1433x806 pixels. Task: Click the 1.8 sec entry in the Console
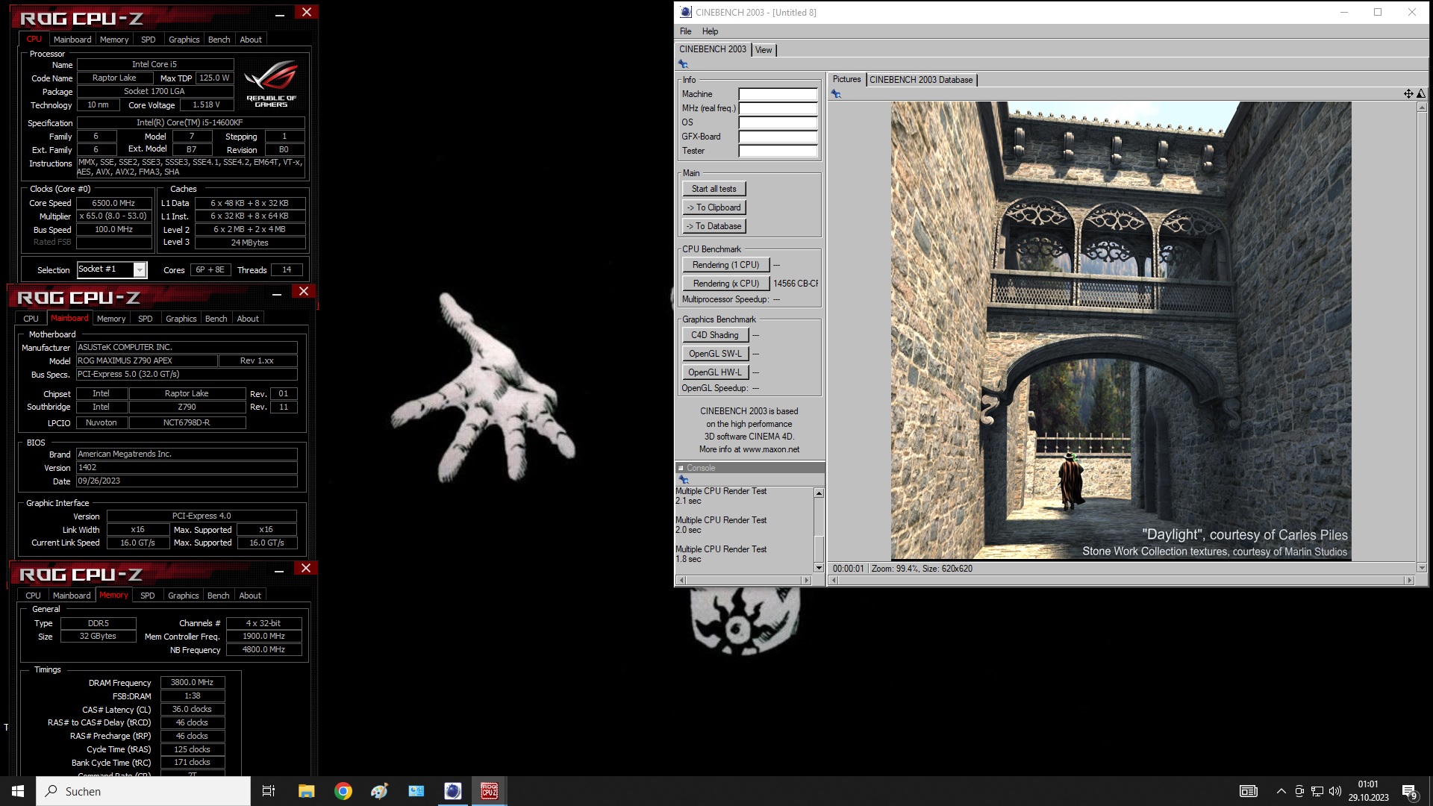coord(688,559)
